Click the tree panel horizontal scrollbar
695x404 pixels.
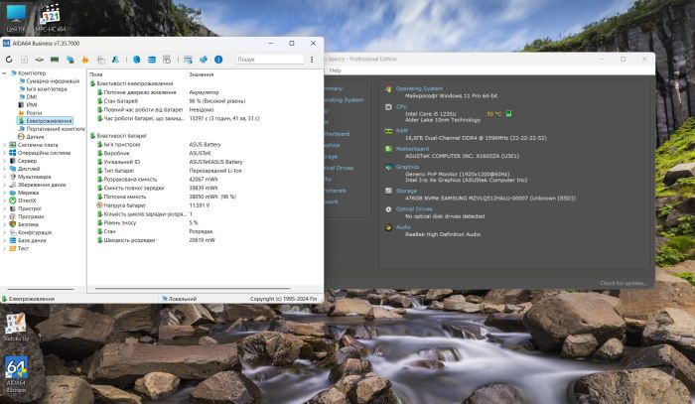pyautogui.click(x=41, y=289)
